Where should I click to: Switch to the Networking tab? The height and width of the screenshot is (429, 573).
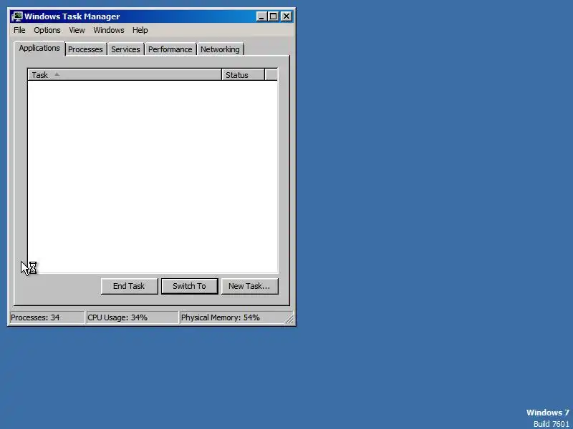220,49
